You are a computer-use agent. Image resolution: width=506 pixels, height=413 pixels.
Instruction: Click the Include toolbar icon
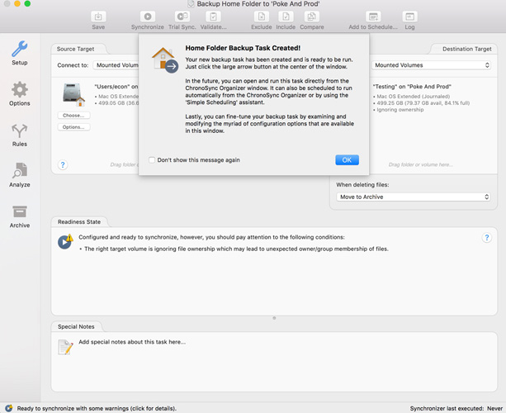(286, 17)
